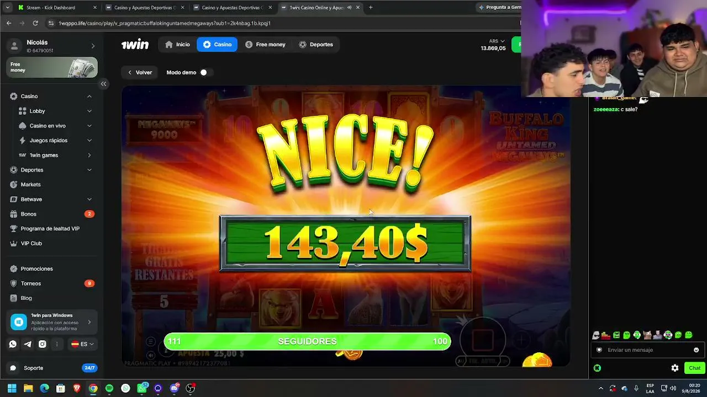Open the Windows Start menu
The width and height of the screenshot is (707, 397).
[12, 388]
